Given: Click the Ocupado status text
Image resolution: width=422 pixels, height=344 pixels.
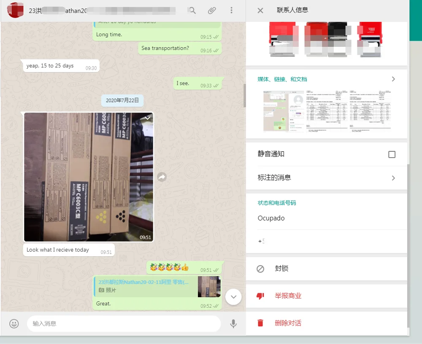Looking at the screenshot, I should [x=271, y=218].
